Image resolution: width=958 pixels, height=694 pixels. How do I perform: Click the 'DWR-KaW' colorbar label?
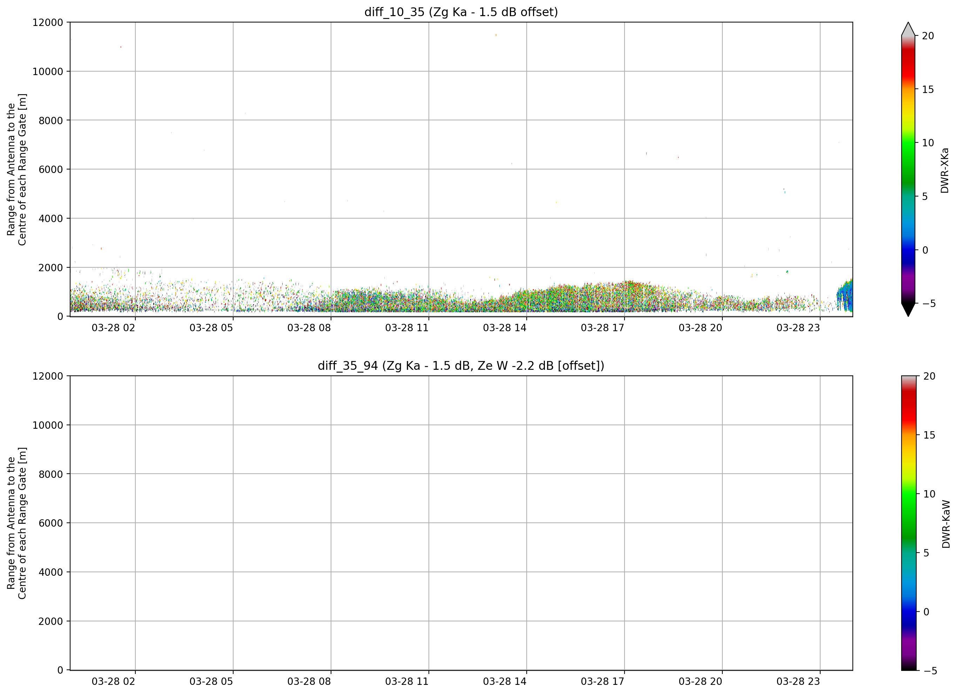tap(946, 524)
